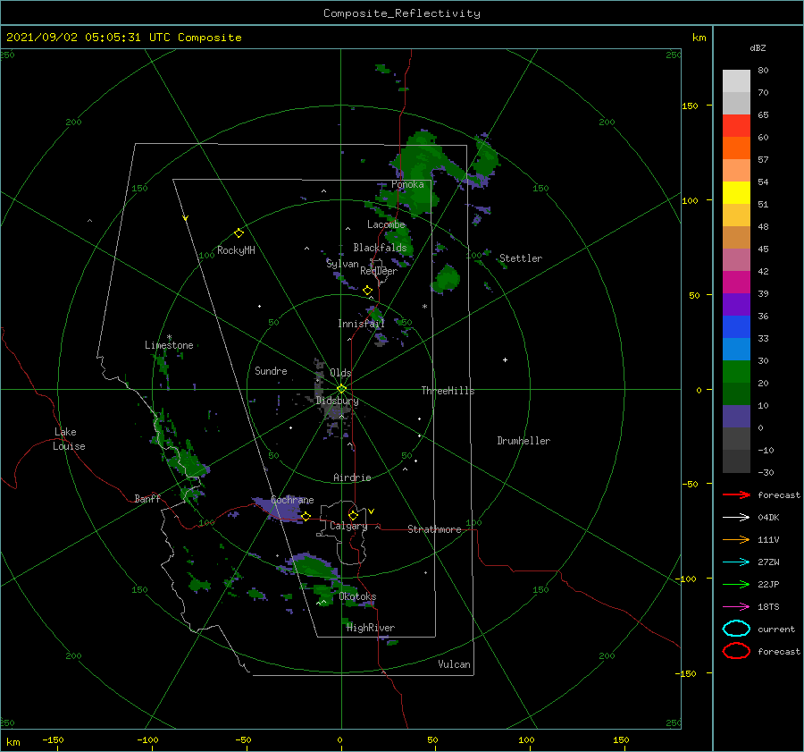Click the ThreeHills label
The height and width of the screenshot is (752, 804).
click(x=448, y=391)
